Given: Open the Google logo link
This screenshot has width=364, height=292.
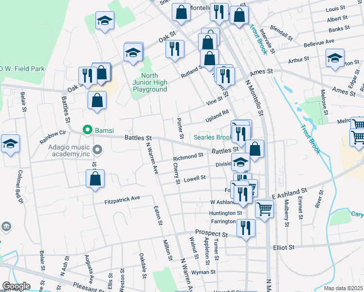Looking at the screenshot, I should pos(16,286).
